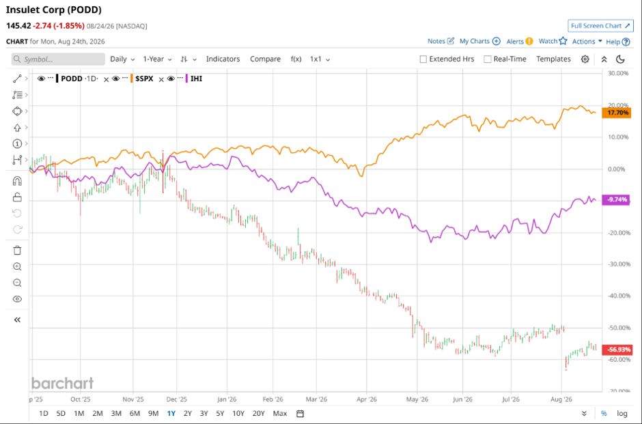This screenshot has height=424, width=642.
Task: Select the trend line drawing tool
Action: point(17,79)
